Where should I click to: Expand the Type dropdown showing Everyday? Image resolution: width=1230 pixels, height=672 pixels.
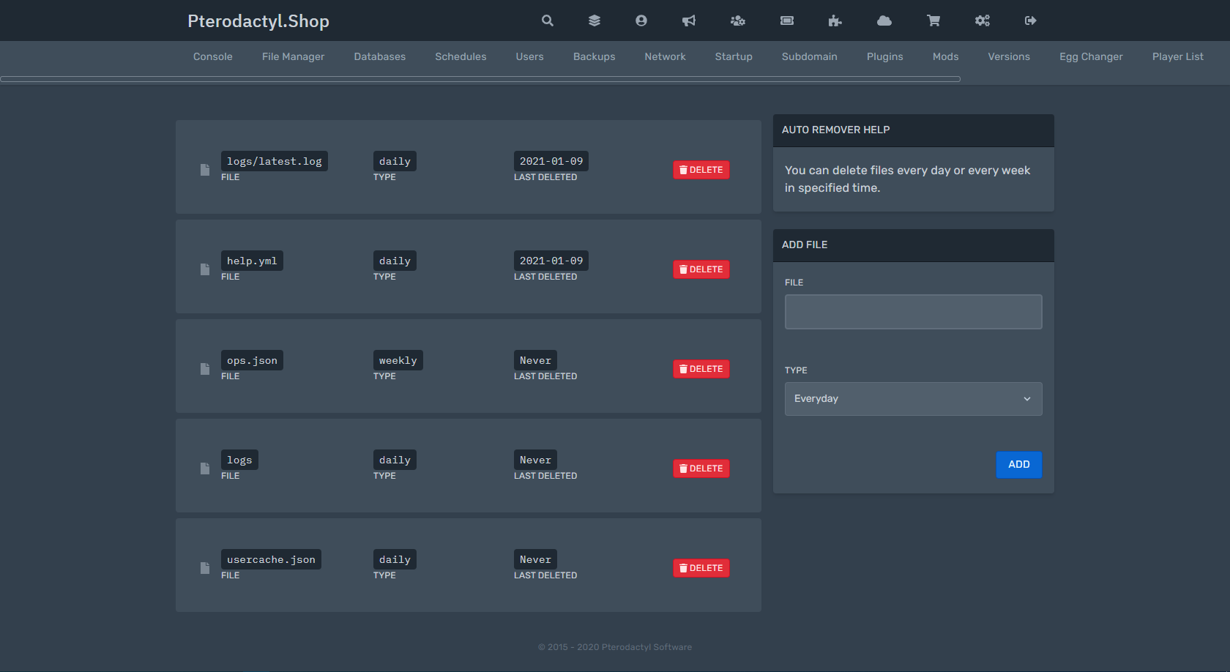click(x=913, y=399)
